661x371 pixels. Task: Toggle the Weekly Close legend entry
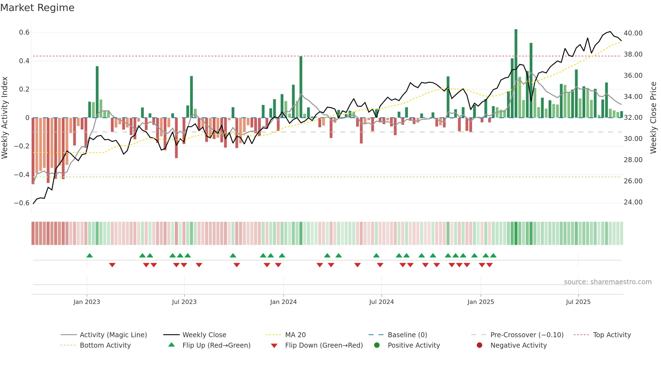[x=195, y=335]
